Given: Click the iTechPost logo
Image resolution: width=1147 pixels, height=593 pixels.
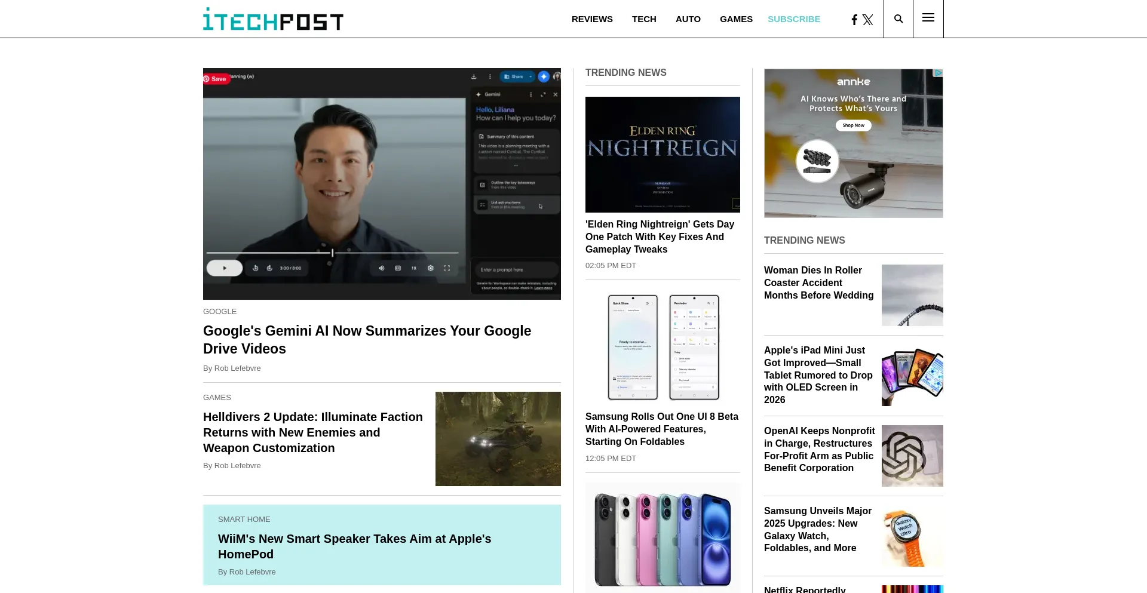Looking at the screenshot, I should tap(273, 19).
